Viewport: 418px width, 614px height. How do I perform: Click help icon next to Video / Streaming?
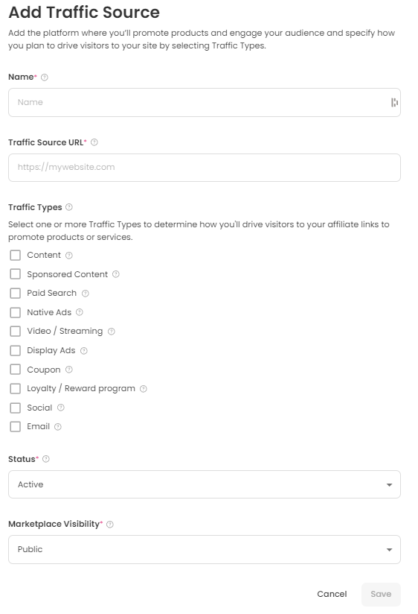click(x=112, y=332)
